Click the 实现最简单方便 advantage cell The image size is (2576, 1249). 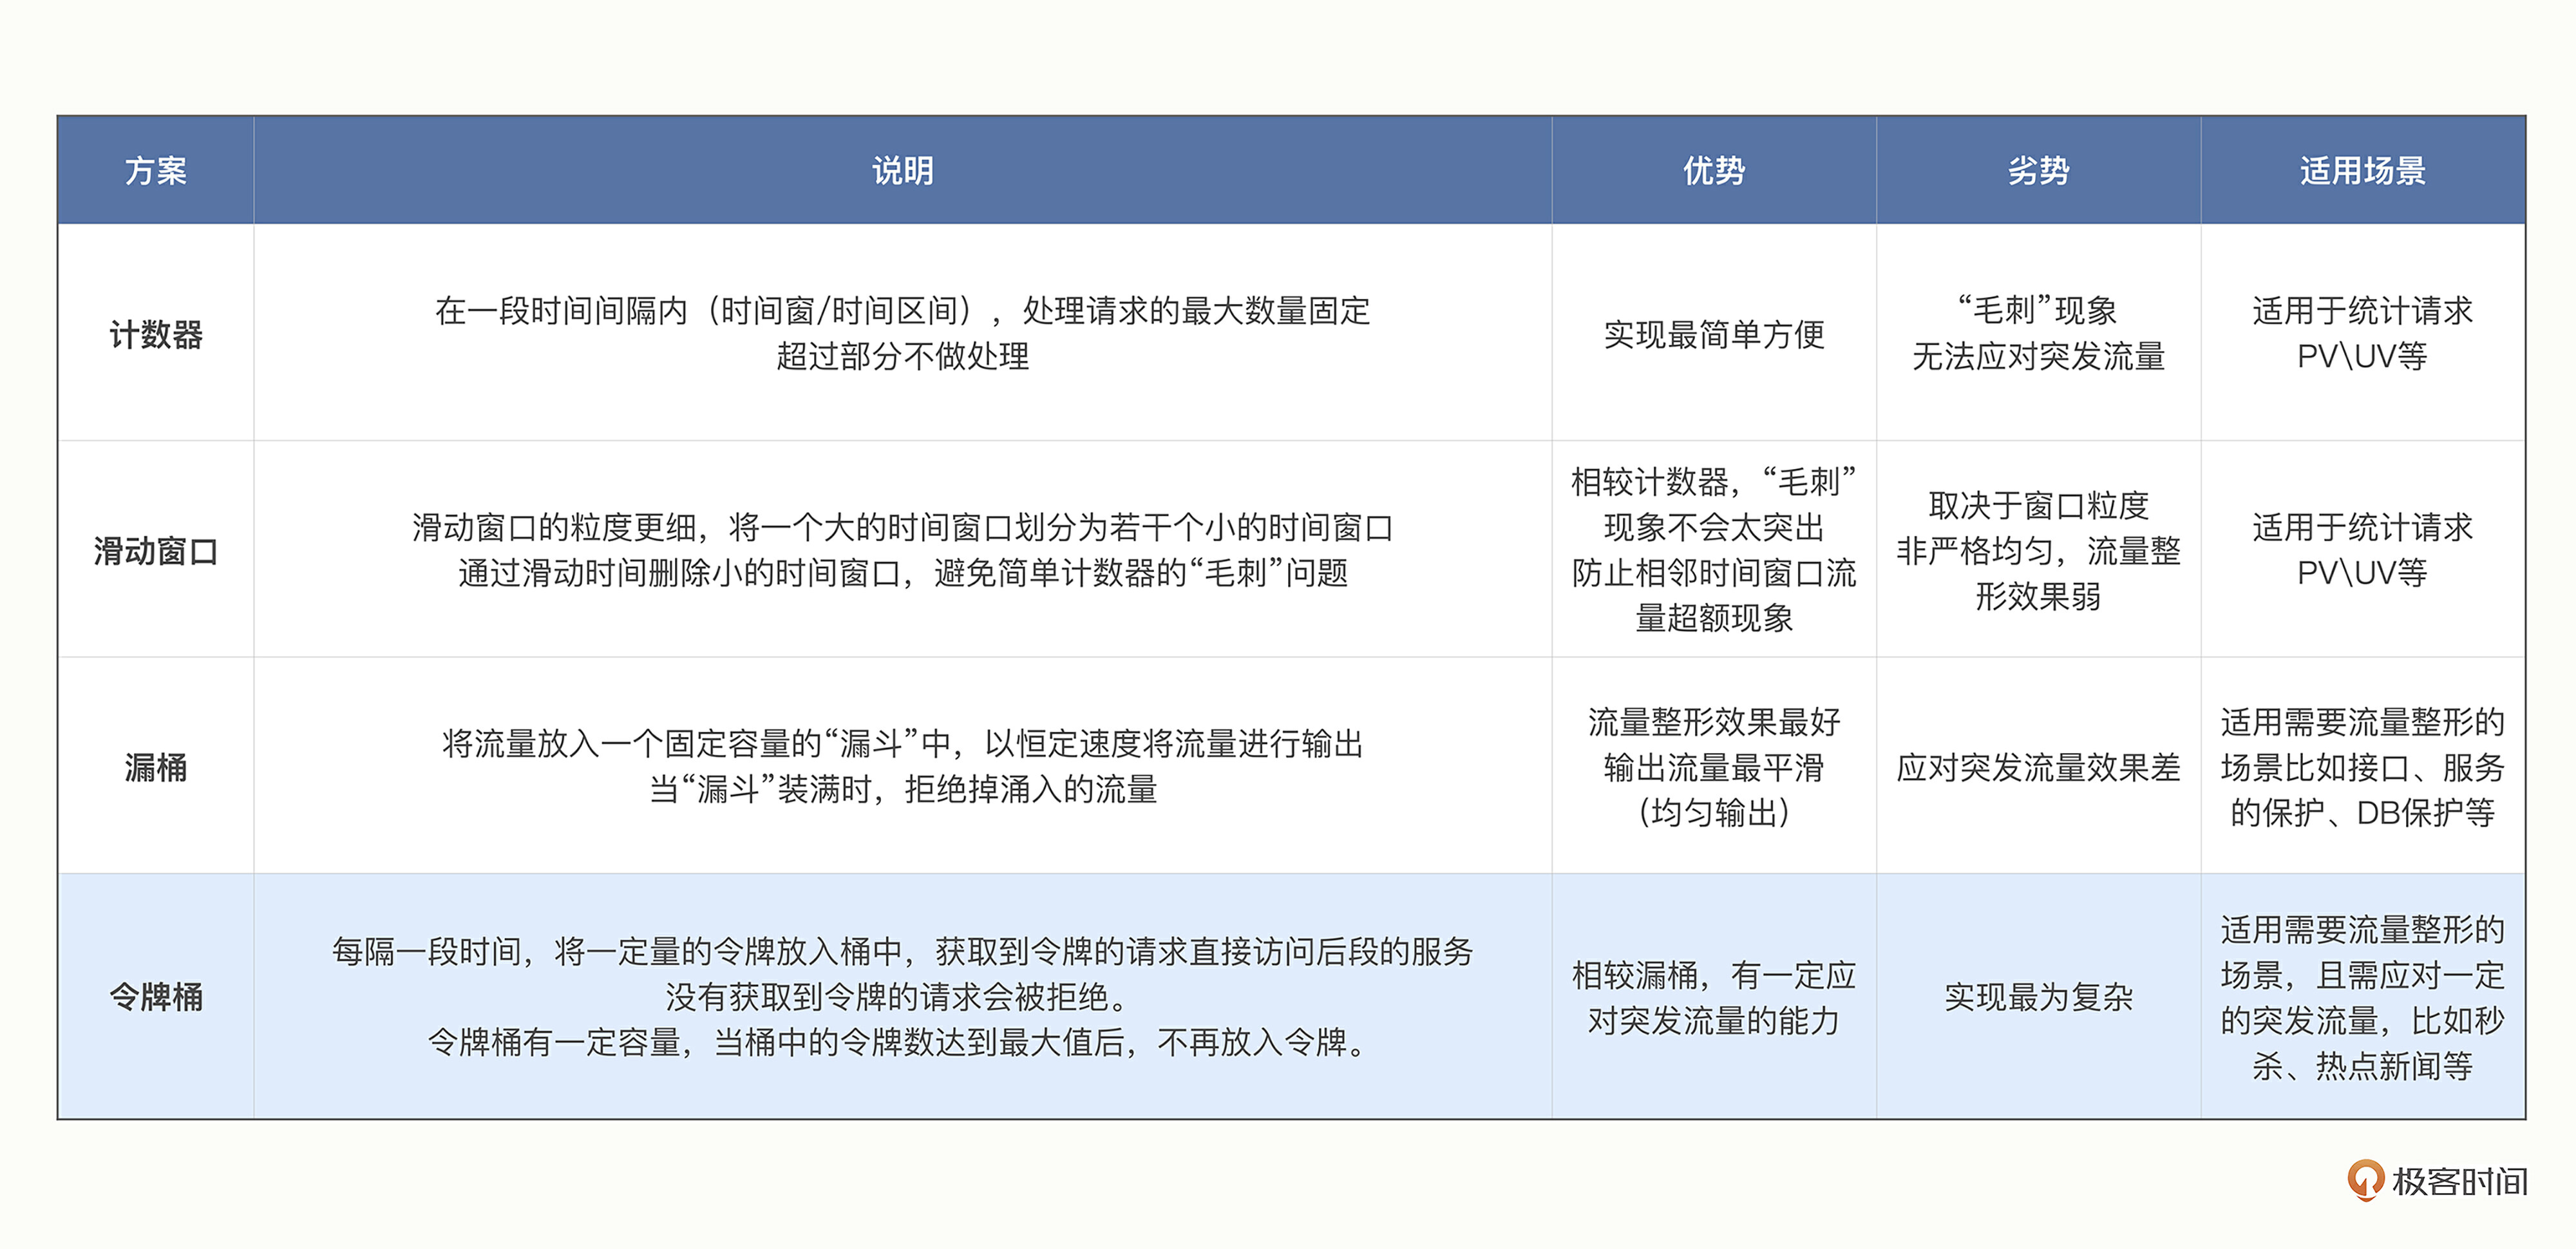1713,334
